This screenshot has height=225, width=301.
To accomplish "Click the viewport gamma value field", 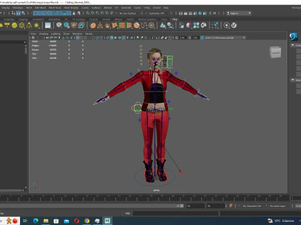I will (195, 37).
